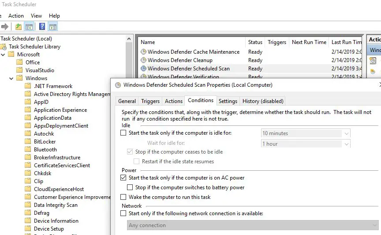Image resolution: width=381 pixels, height=235 pixels.
Task: Click clock icon beside Windows Defender Cleanup
Action: pyautogui.click(x=143, y=60)
